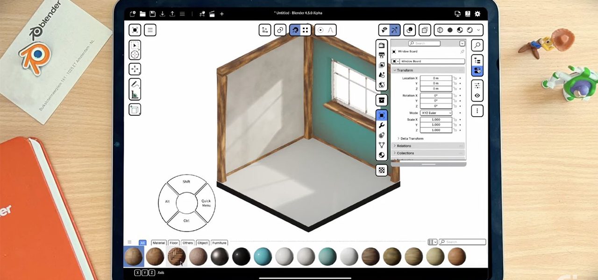
Task: Click the properties panel search field
Action: 424,43
